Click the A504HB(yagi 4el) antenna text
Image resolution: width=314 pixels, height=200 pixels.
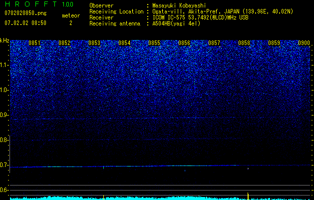coord(176,23)
